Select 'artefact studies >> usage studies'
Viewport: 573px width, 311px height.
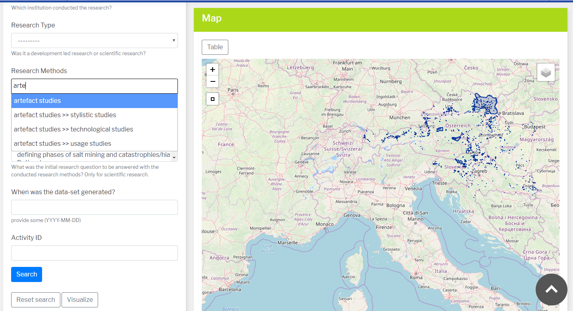point(94,143)
